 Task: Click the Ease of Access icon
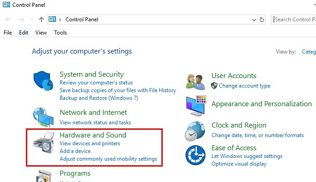[x=196, y=155]
